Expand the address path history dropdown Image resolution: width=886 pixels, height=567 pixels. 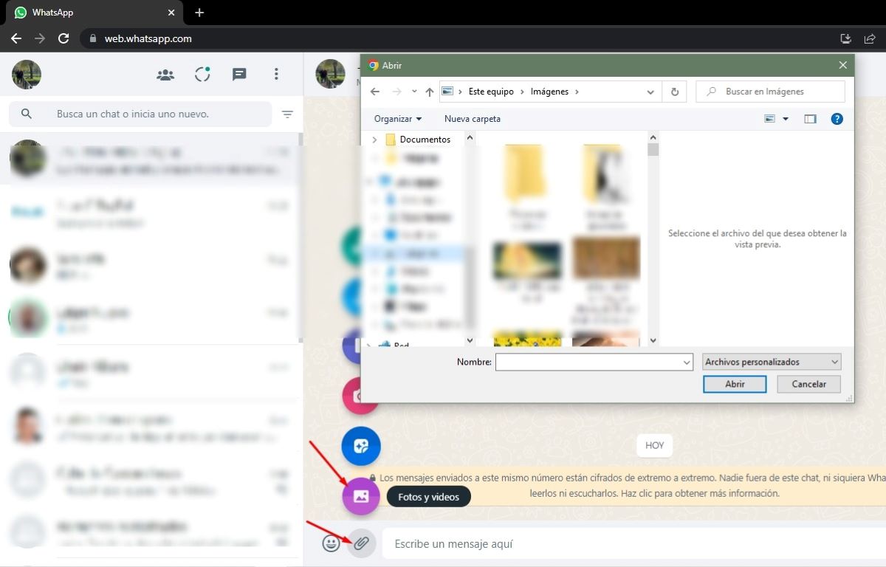point(650,92)
